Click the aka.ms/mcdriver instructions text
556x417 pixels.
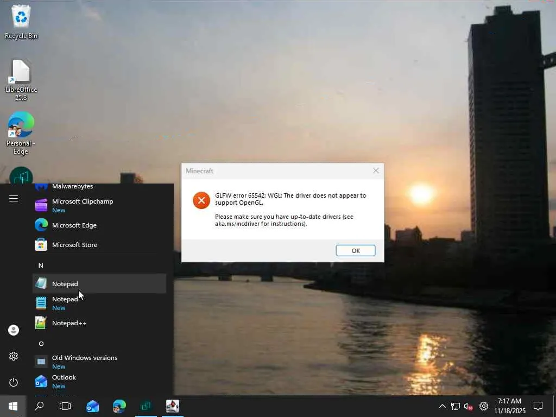pyautogui.click(x=284, y=220)
